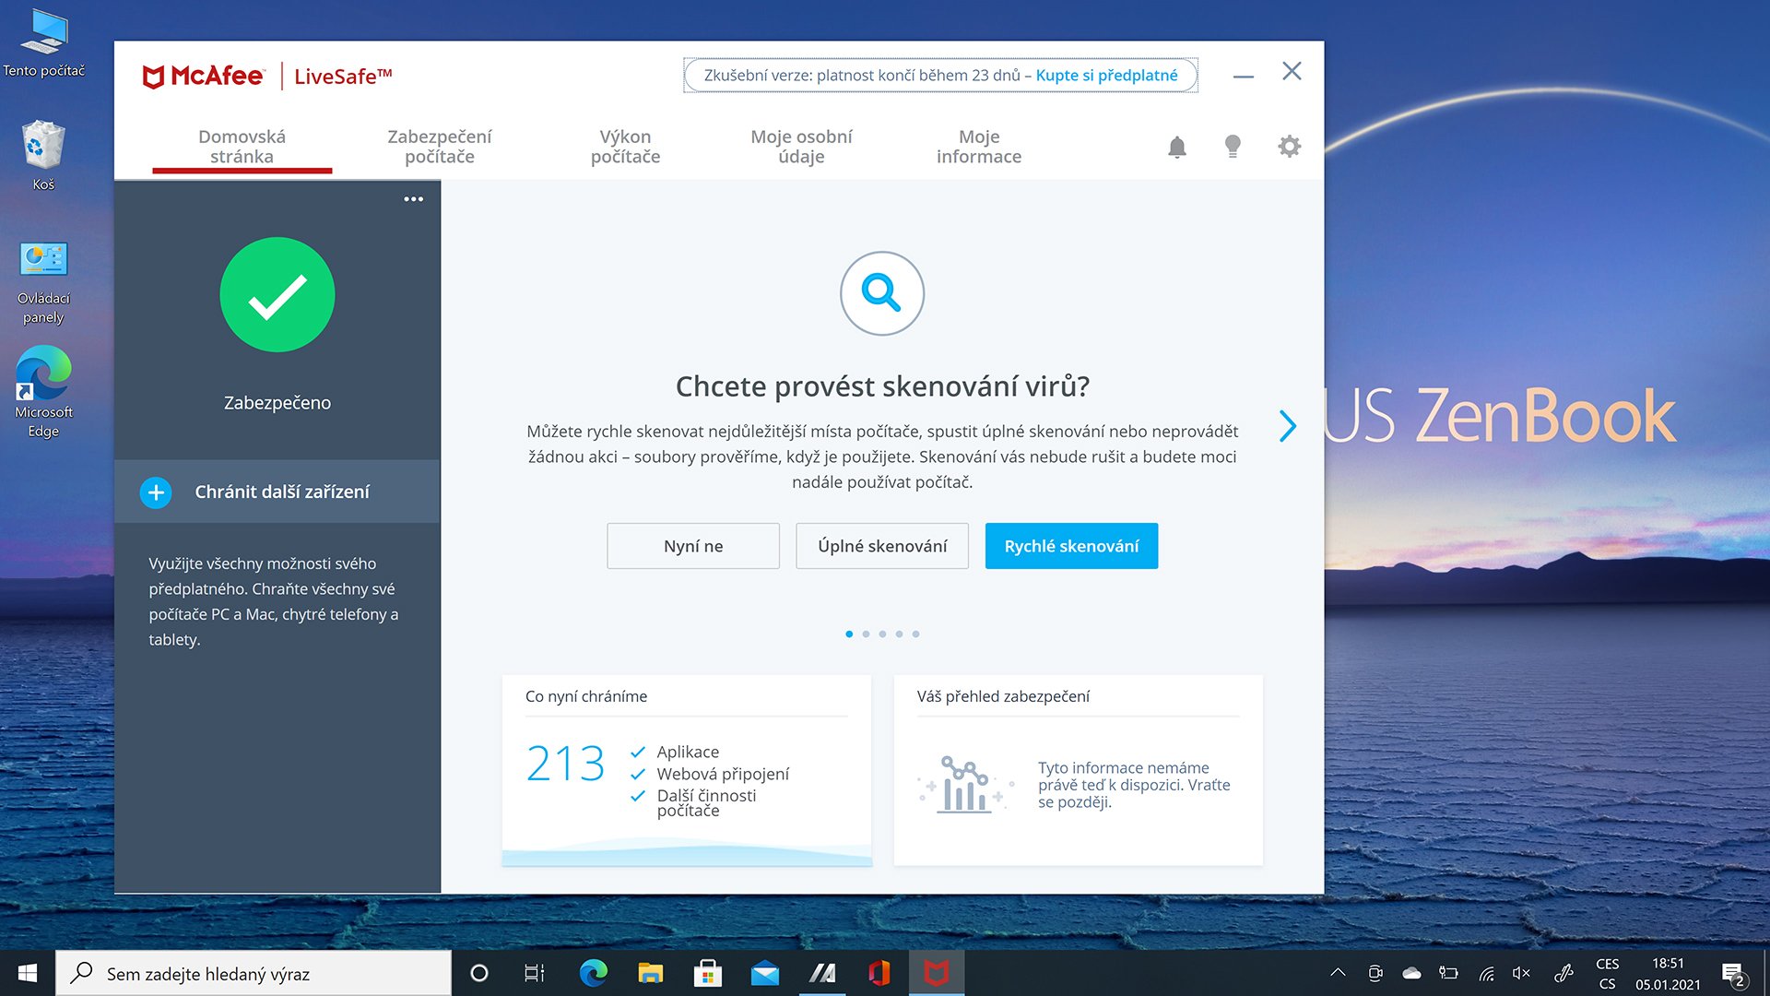The width and height of the screenshot is (1770, 996).
Task: Open Microsoft Store from taskbar
Action: pyautogui.click(x=707, y=973)
